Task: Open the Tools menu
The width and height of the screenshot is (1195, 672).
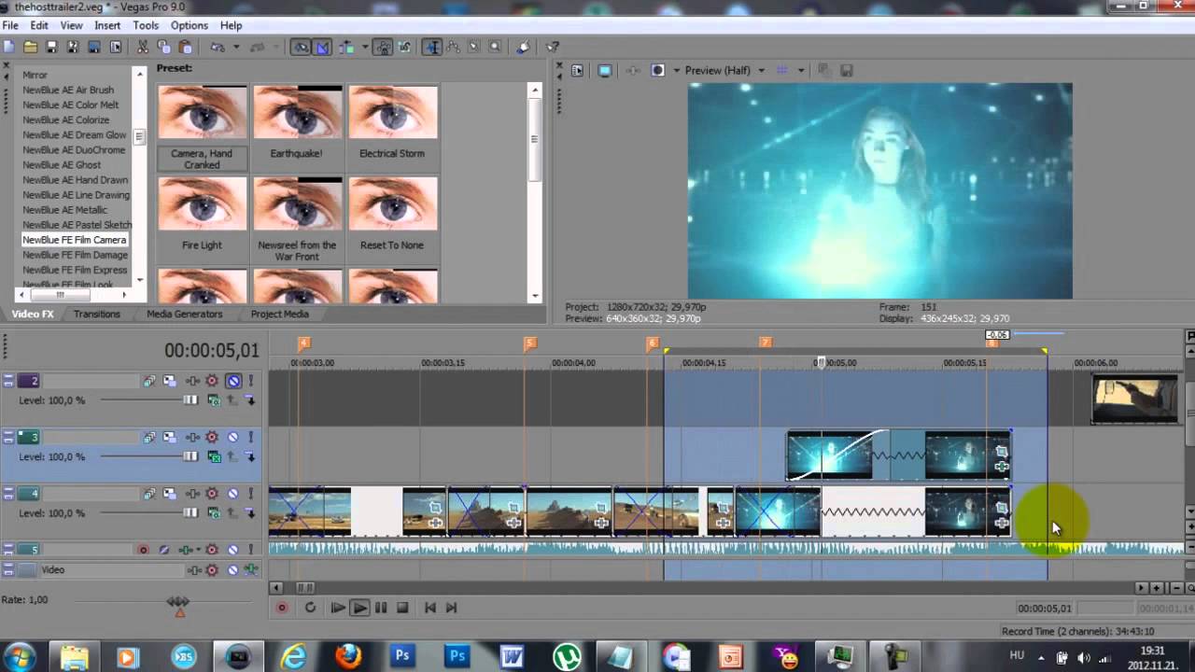Action: point(146,25)
